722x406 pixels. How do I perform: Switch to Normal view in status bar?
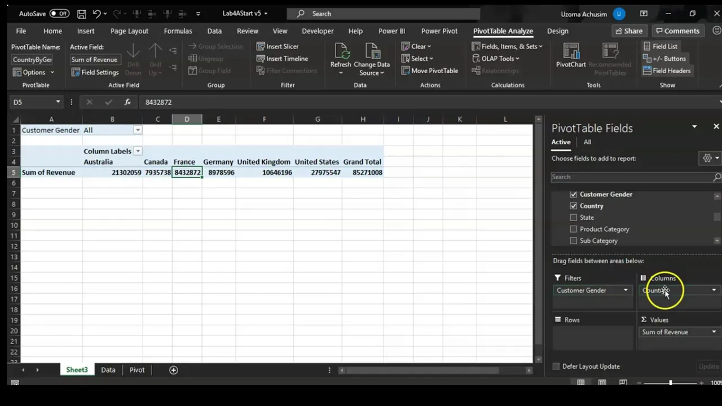(580, 383)
